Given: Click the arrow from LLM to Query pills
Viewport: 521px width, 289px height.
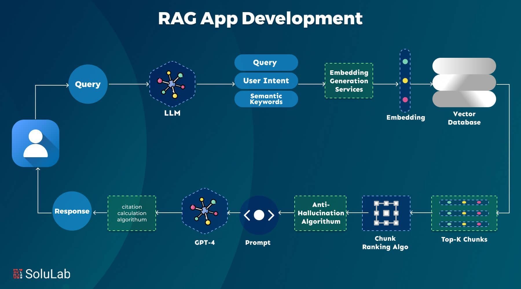Looking at the screenshot, I should point(216,84).
